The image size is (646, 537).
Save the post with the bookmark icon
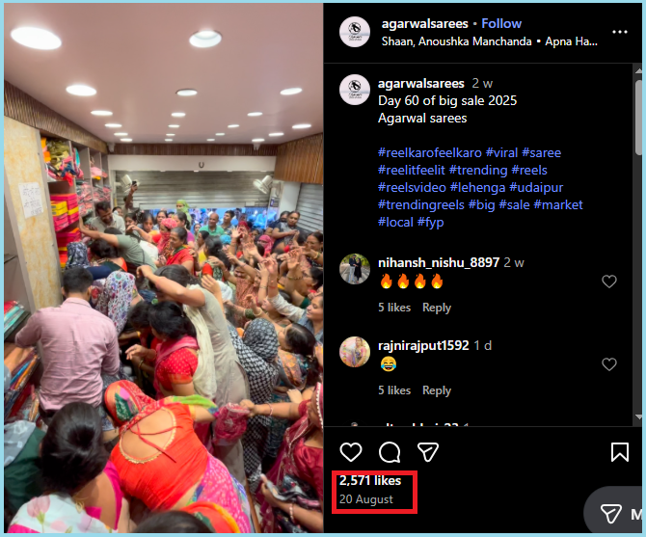620,452
